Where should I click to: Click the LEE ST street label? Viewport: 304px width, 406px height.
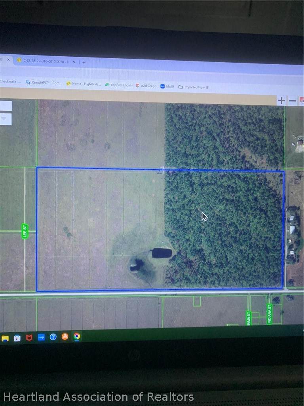click(x=25, y=231)
